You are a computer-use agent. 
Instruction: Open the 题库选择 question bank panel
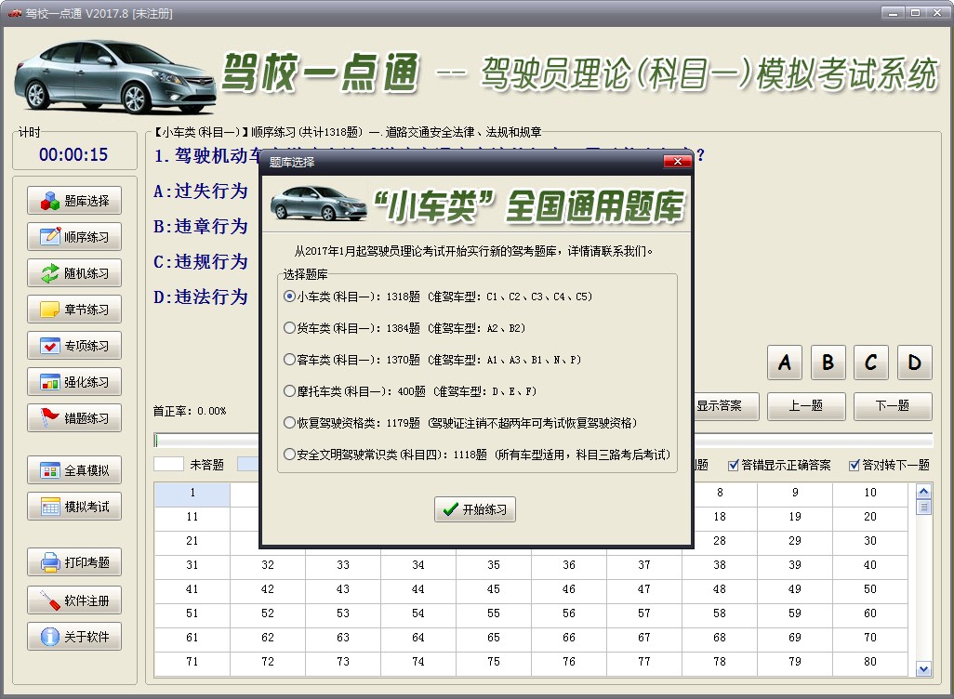pos(74,200)
